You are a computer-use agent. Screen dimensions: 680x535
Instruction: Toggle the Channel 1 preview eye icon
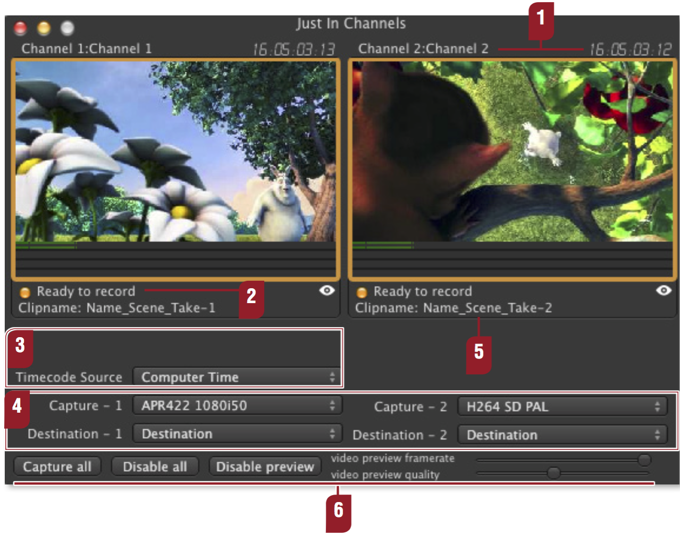(327, 290)
